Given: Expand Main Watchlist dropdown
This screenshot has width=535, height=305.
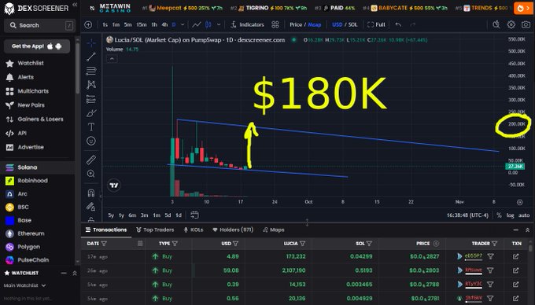Looking at the screenshot, I should (x=24, y=285).
